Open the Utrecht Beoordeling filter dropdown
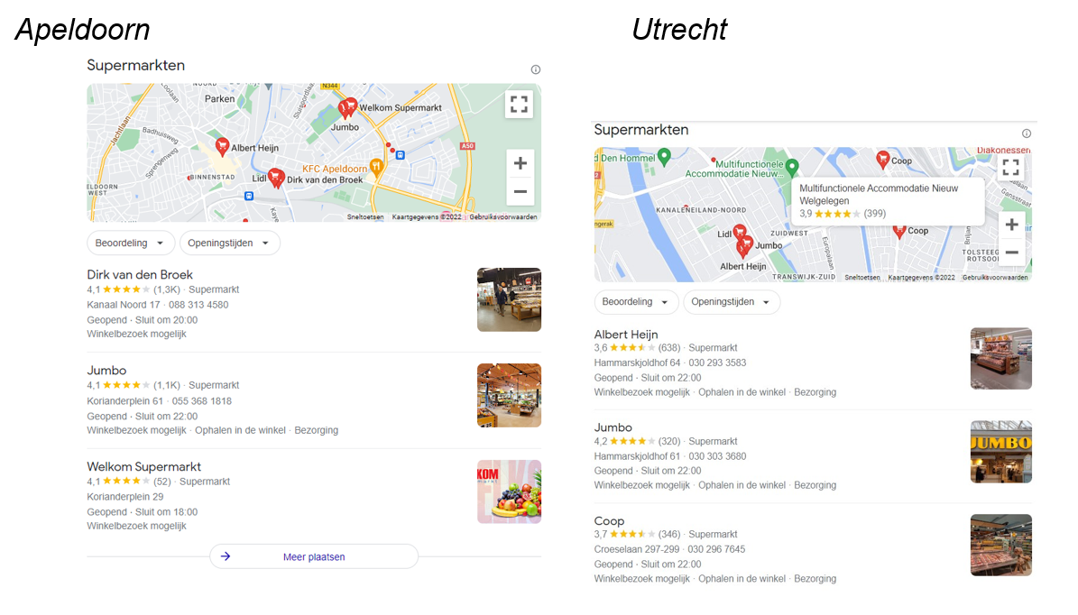Image resolution: width=1078 pixels, height=615 pixels. [636, 302]
